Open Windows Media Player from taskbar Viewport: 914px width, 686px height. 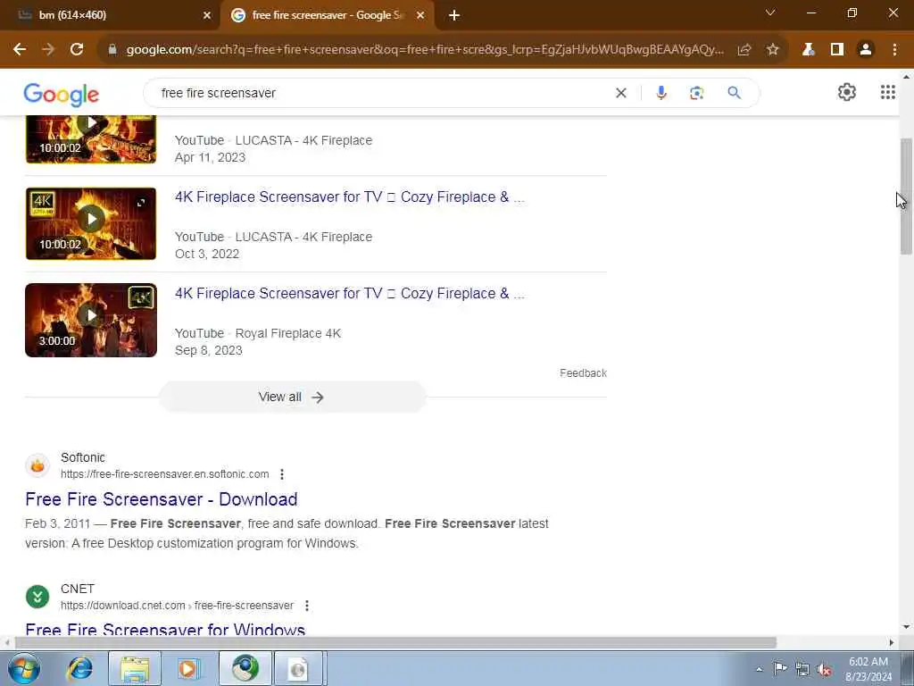(x=188, y=668)
